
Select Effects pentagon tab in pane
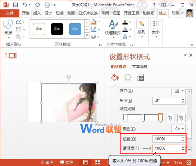128,77
